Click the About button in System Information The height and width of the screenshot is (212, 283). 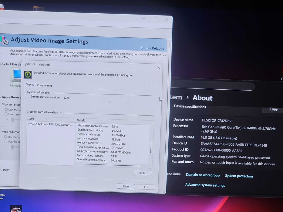143,173
